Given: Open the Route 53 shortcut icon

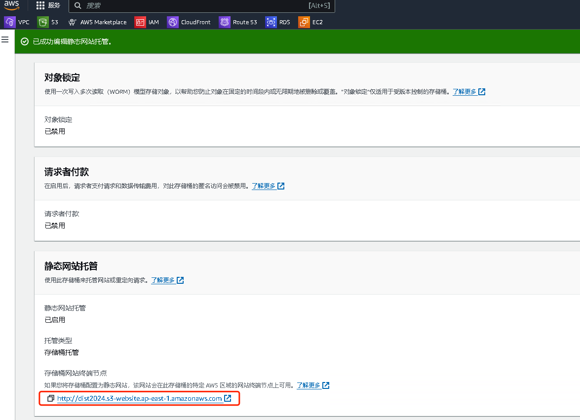Looking at the screenshot, I should tap(225, 22).
